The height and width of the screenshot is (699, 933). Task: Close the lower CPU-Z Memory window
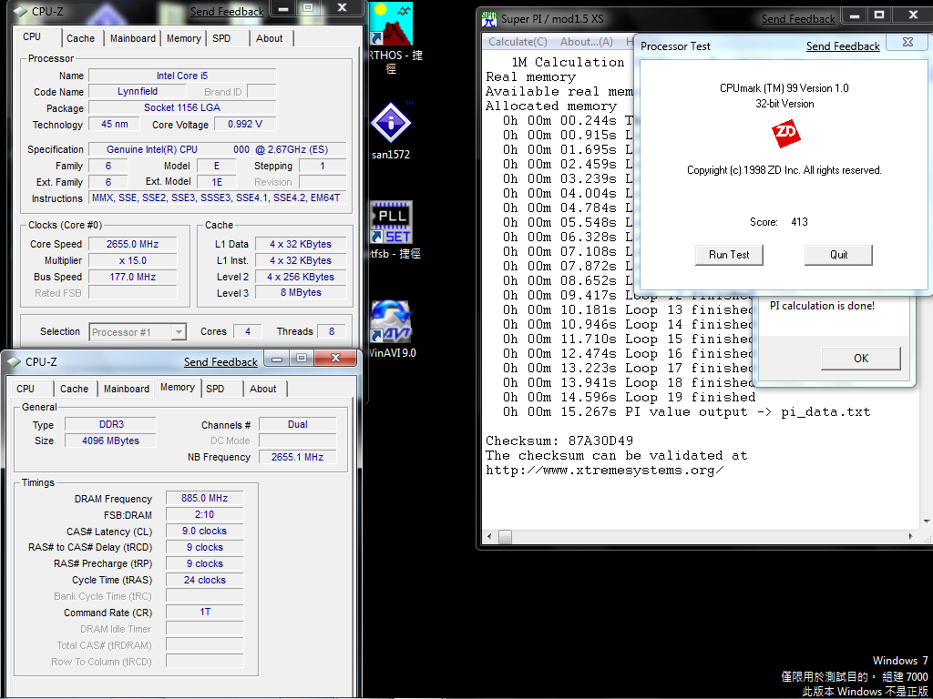coord(335,358)
